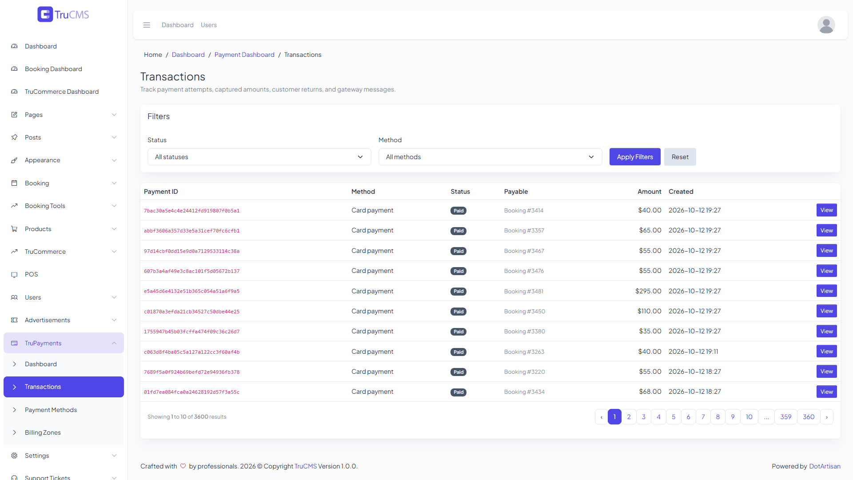853x480 pixels.
Task: Open the user avatar profile menu
Action: click(x=826, y=25)
